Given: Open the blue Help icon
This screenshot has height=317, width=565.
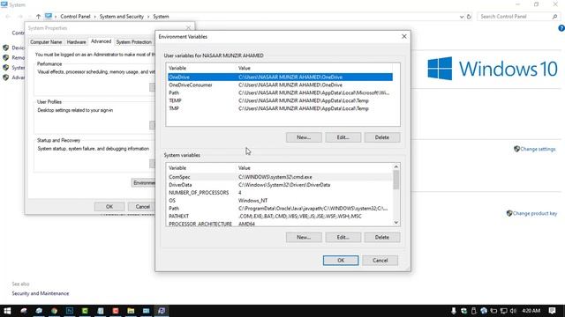Looking at the screenshot, I should point(561,28).
